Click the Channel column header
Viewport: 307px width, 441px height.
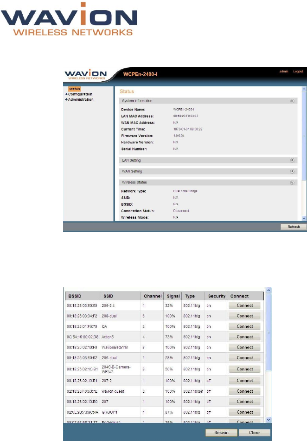[152, 296]
